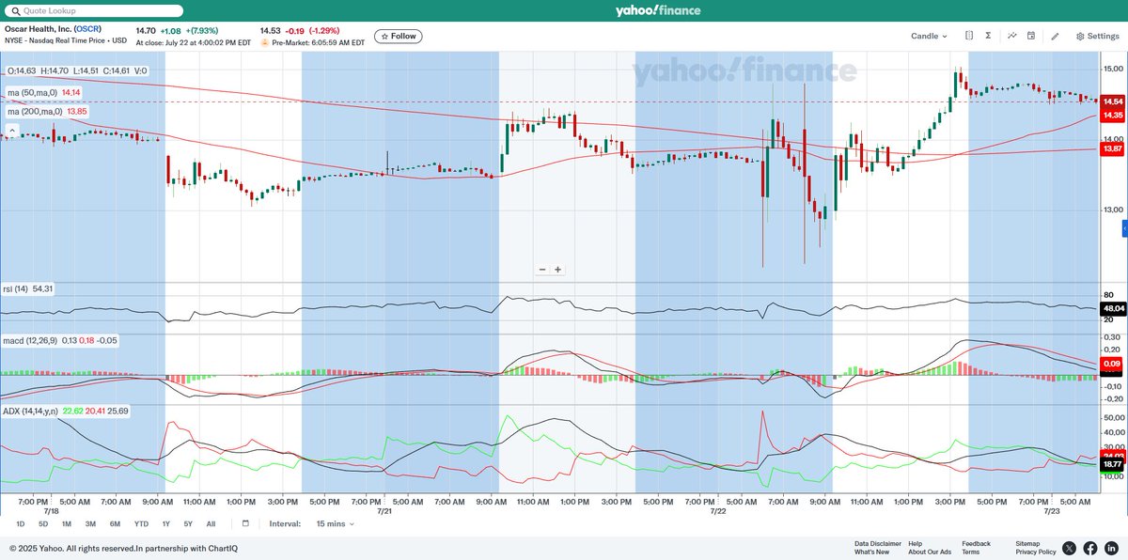Screen dimensions: 1128x560
Task: Select the 1Y range
Action: click(165, 523)
